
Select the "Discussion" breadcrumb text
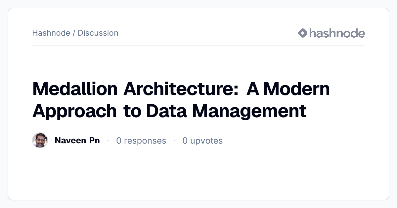click(x=98, y=33)
